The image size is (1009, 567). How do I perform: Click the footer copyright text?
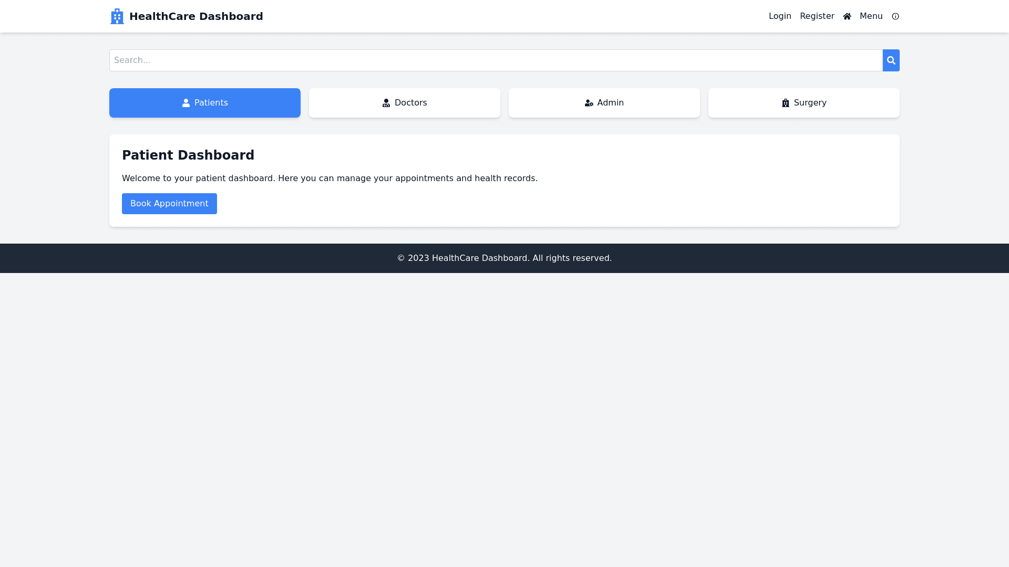click(x=504, y=258)
